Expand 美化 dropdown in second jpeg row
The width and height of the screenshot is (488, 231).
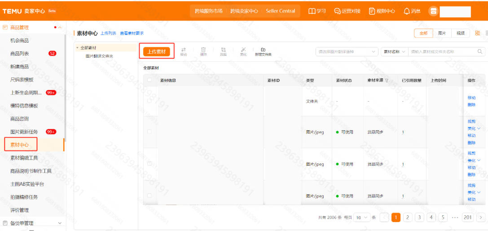coord(479,161)
